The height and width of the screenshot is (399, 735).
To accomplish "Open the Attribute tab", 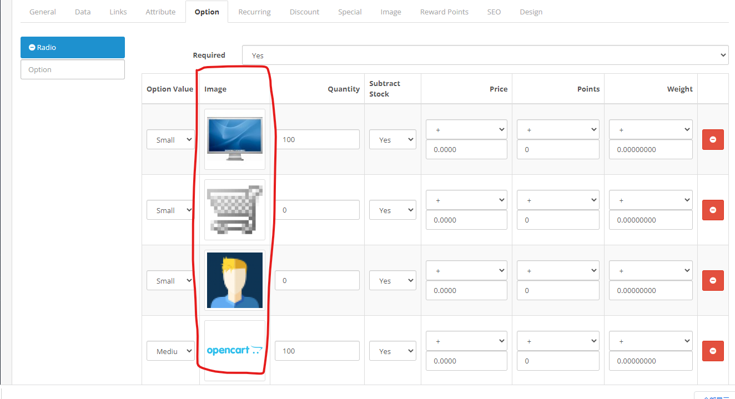I will [x=160, y=12].
